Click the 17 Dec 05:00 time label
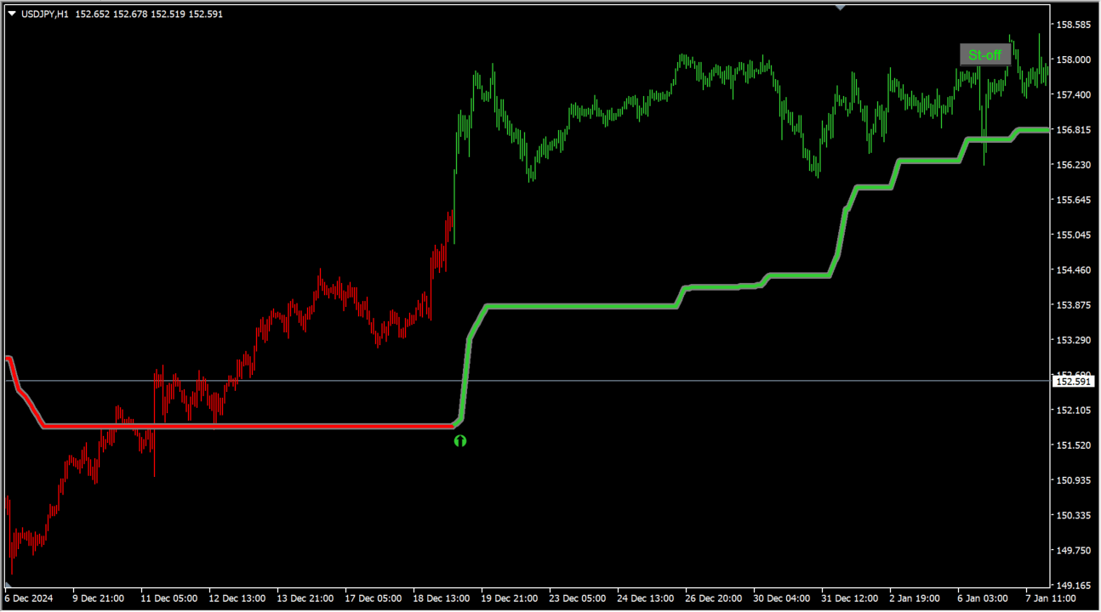1101x612 pixels. click(x=373, y=598)
